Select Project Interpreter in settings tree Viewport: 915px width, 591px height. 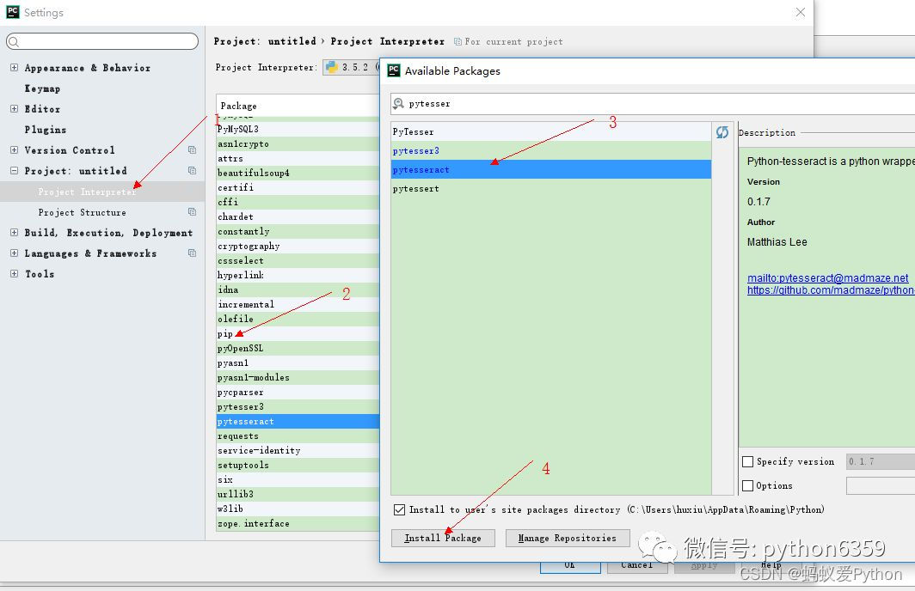(x=102, y=192)
